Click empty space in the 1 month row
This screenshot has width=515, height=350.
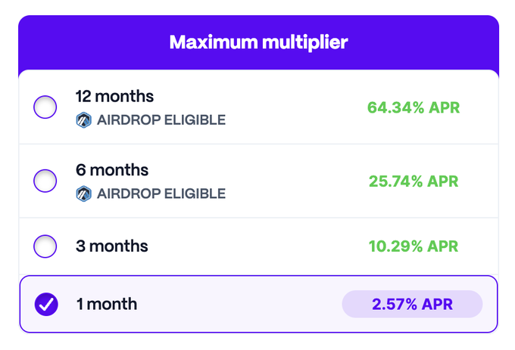242,304
